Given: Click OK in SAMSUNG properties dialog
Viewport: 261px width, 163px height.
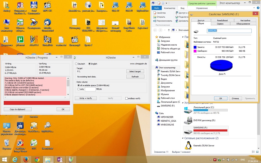Looking at the screenshot, I should tap(221, 99).
